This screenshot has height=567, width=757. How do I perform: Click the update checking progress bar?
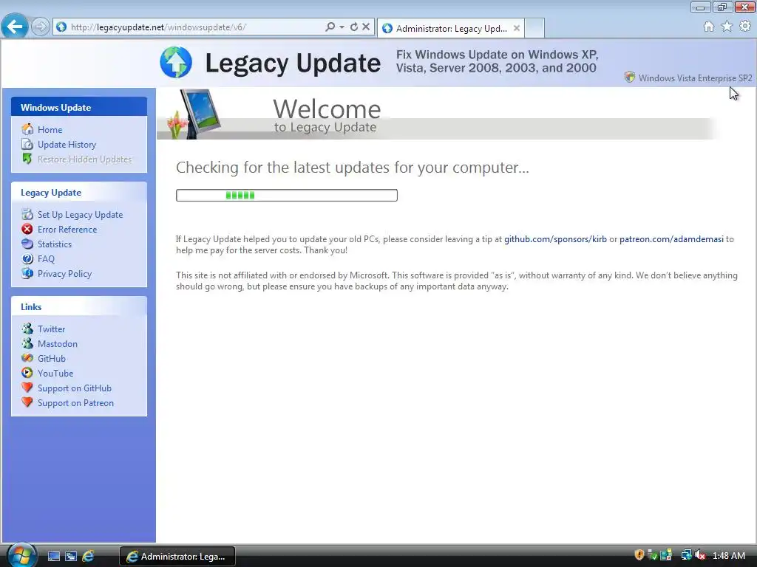click(287, 195)
